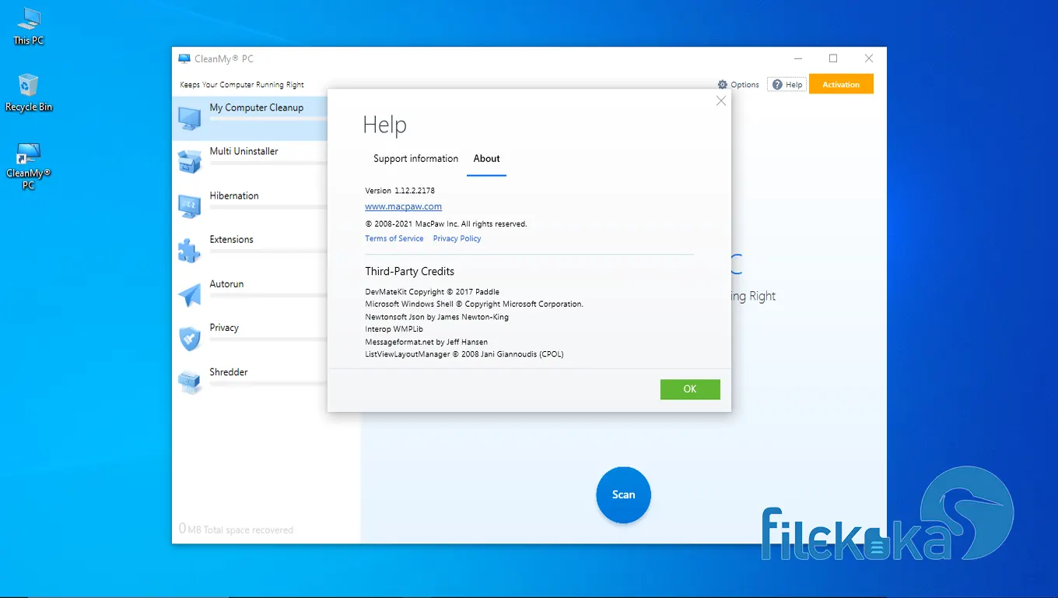Click the Options label in header
The image size is (1058, 598).
[x=744, y=85]
